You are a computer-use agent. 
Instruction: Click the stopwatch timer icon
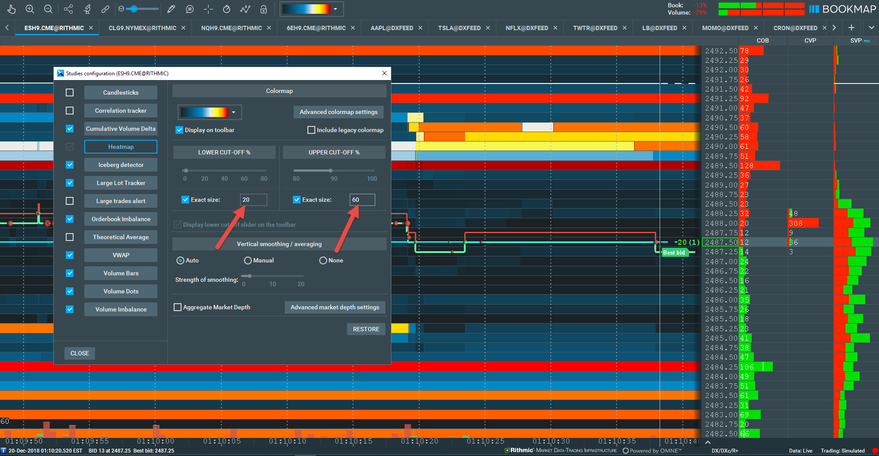[227, 9]
